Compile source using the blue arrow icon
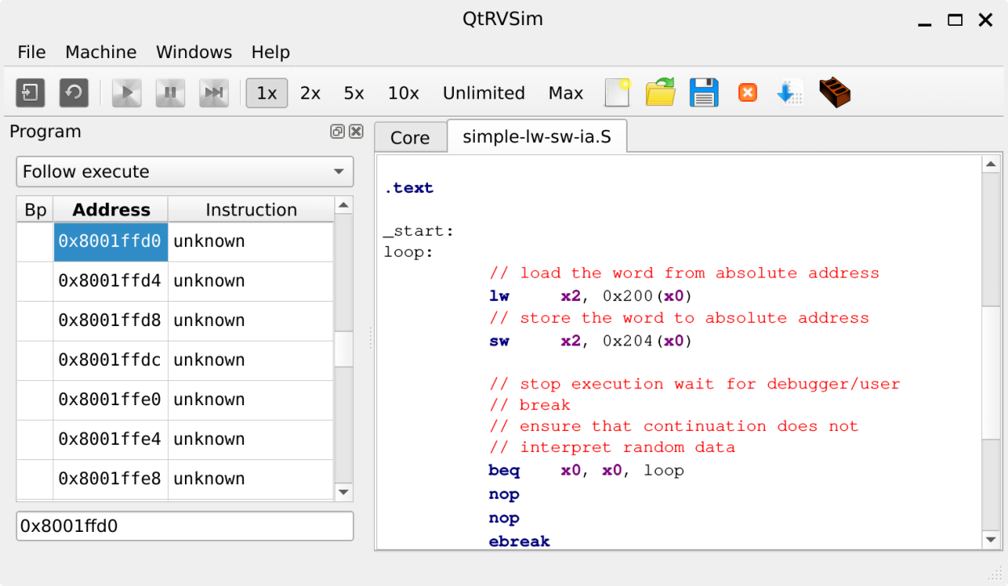The image size is (1008, 586). click(789, 93)
